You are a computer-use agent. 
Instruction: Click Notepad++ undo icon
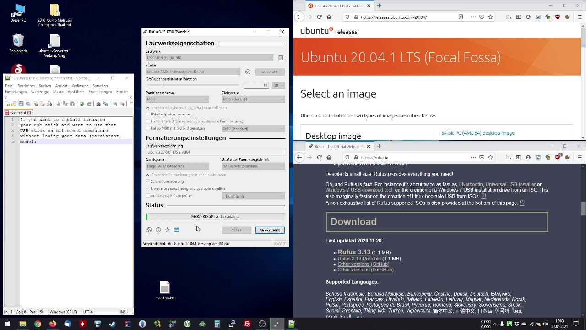82,104
